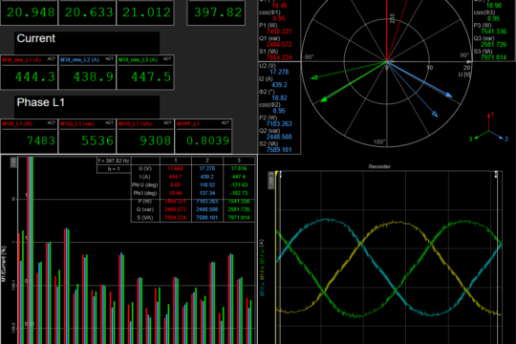Click the I2 (A) label in the vector scope
516x344 pixels.
tap(267, 78)
